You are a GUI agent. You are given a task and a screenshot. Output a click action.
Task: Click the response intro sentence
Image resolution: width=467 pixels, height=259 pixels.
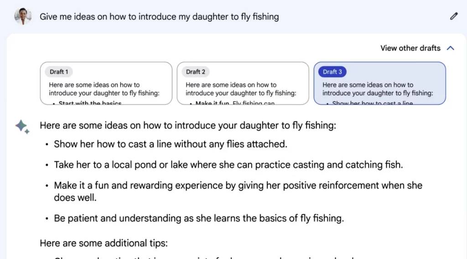(188, 125)
